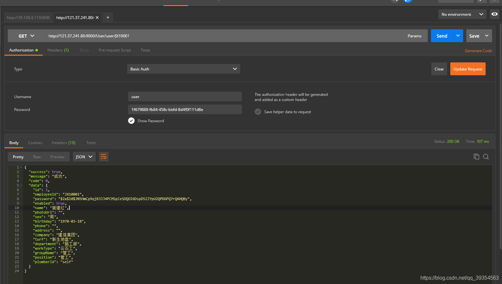Enable Save helper data to request

[x=258, y=112]
